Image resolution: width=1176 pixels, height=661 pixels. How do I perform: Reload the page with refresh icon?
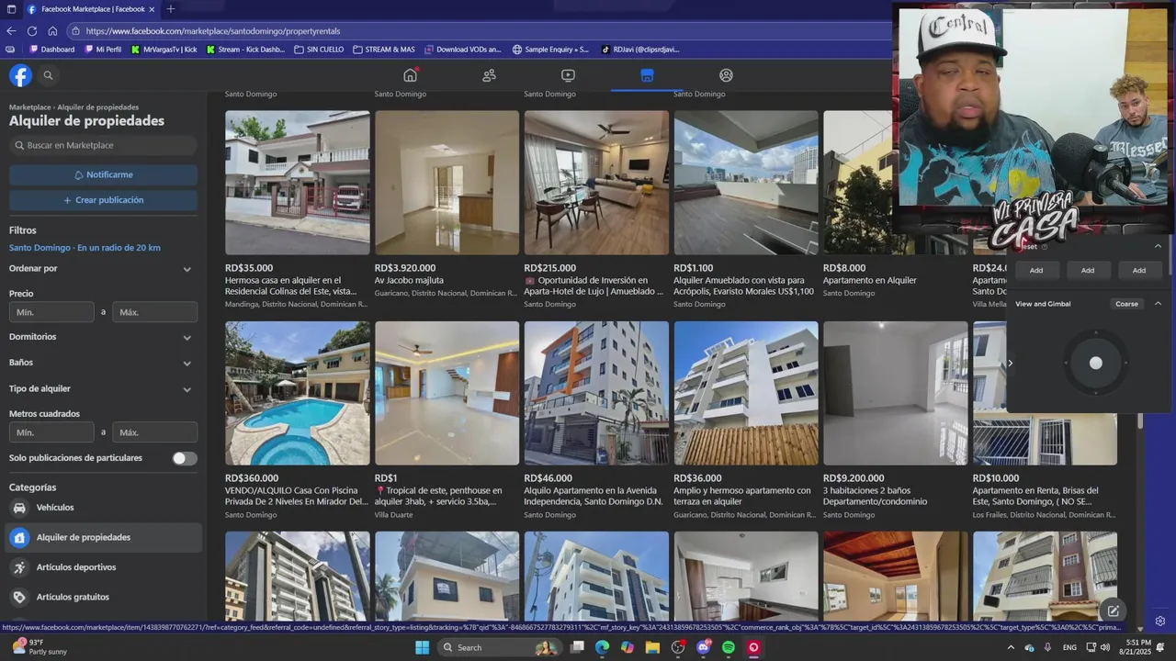pos(32,30)
